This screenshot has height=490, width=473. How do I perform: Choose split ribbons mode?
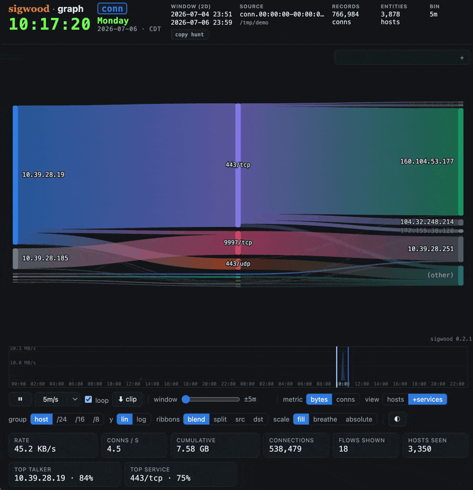220,419
